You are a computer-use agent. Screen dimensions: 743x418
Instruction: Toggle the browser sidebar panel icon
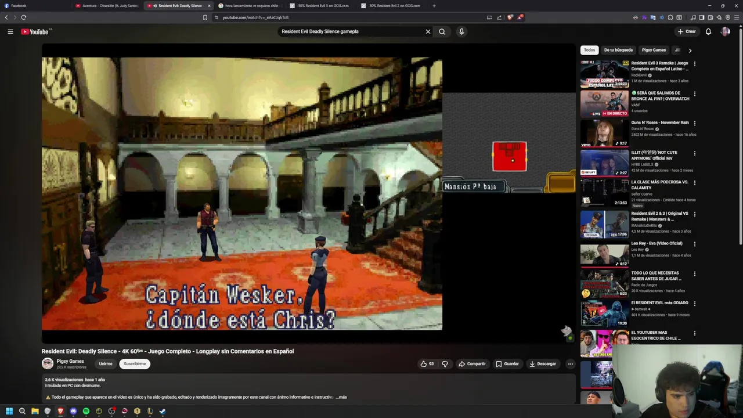coord(702,17)
